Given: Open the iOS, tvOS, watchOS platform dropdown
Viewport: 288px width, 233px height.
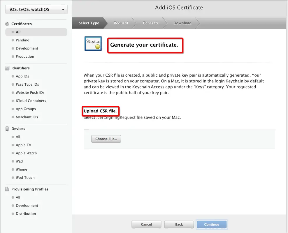Looking at the screenshot, I should click(x=36, y=9).
